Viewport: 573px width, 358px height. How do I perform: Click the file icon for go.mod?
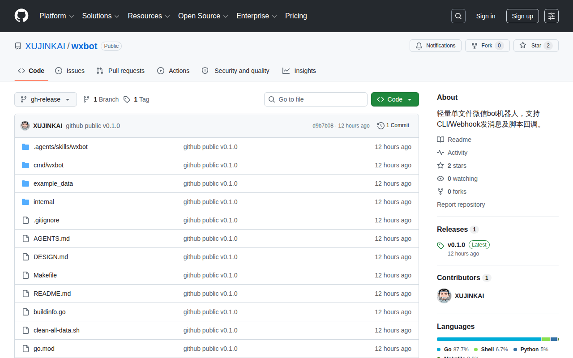[x=26, y=349]
